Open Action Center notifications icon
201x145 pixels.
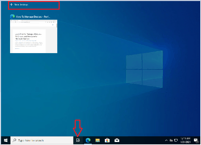click(195, 140)
